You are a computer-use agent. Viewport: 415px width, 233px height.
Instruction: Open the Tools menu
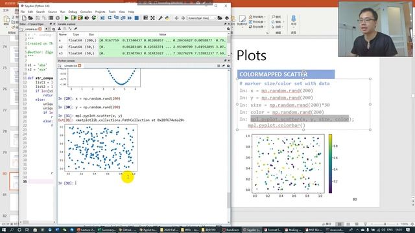pyautogui.click(x=112, y=12)
